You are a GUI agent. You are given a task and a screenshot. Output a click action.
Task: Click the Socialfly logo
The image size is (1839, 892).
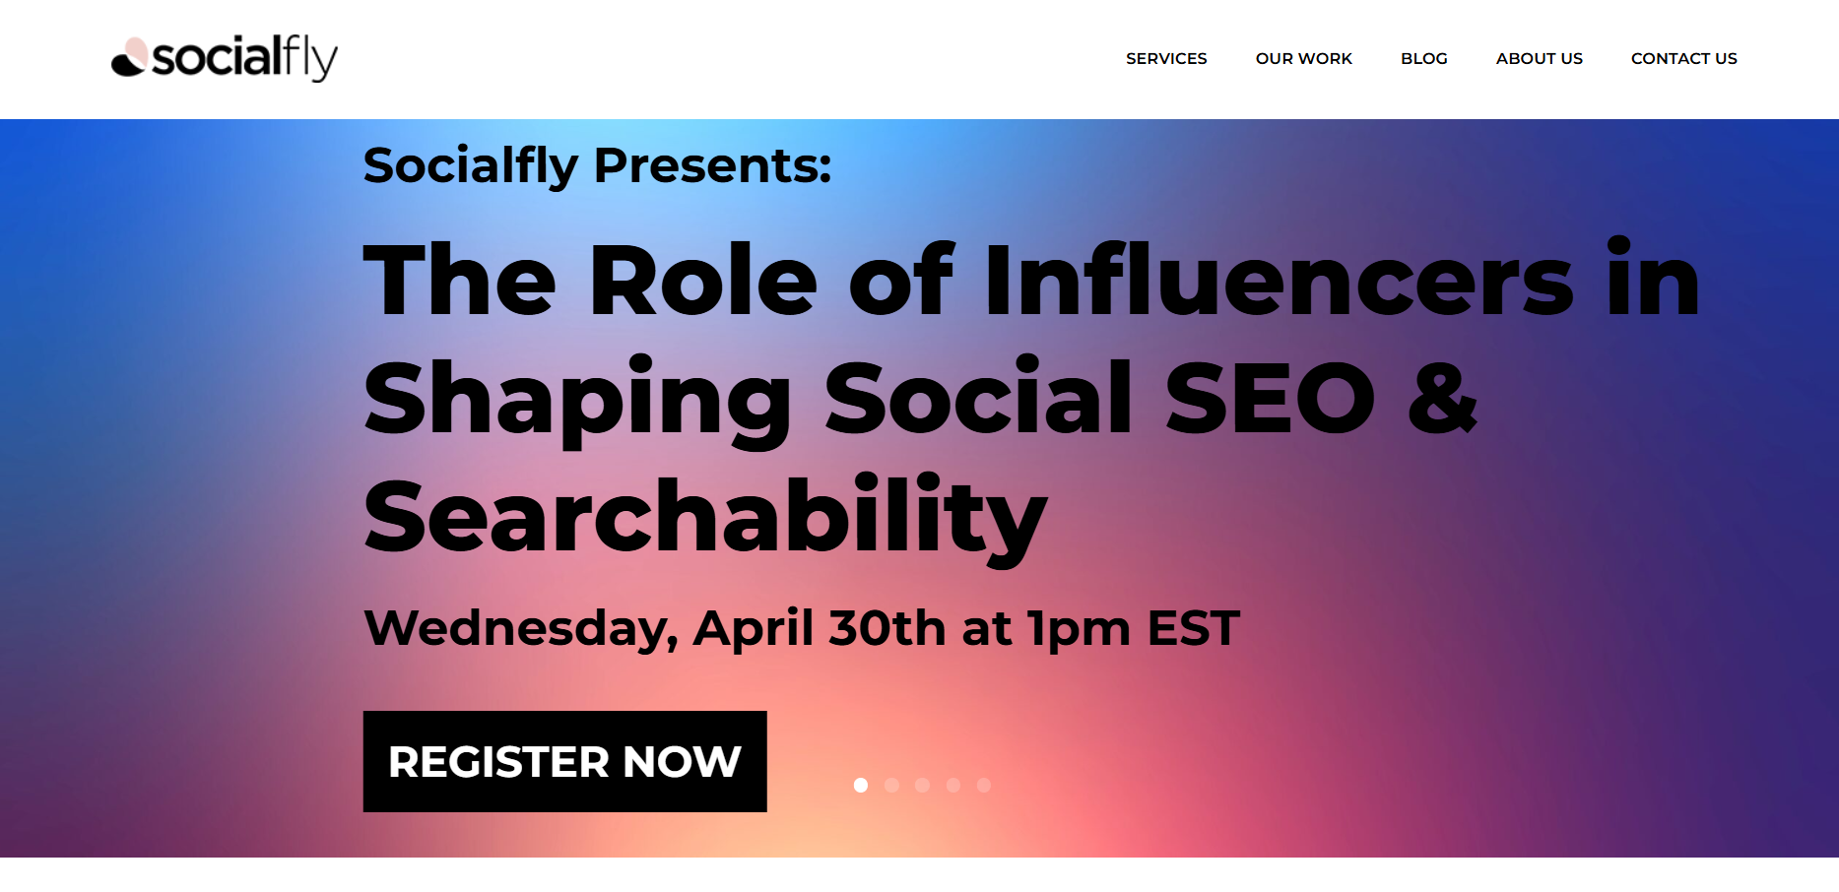coord(225,57)
